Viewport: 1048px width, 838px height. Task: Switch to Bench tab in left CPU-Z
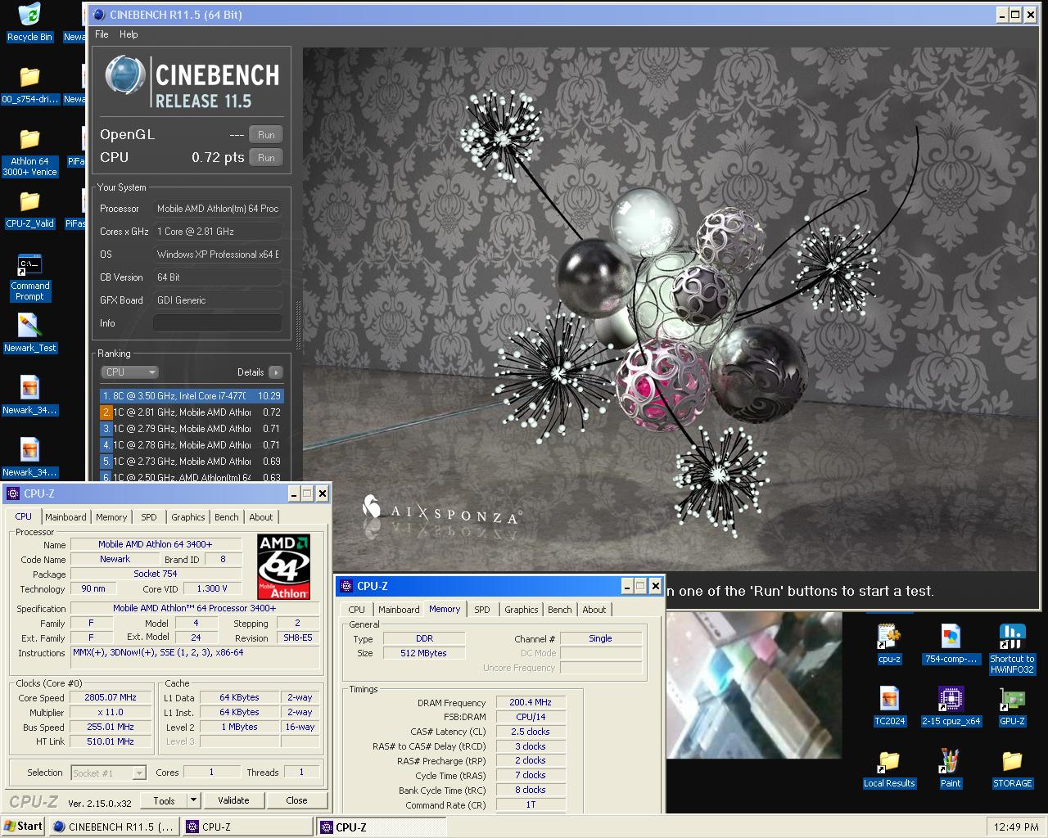click(227, 517)
